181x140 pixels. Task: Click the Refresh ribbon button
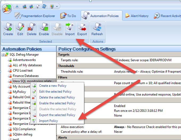tap(97, 29)
